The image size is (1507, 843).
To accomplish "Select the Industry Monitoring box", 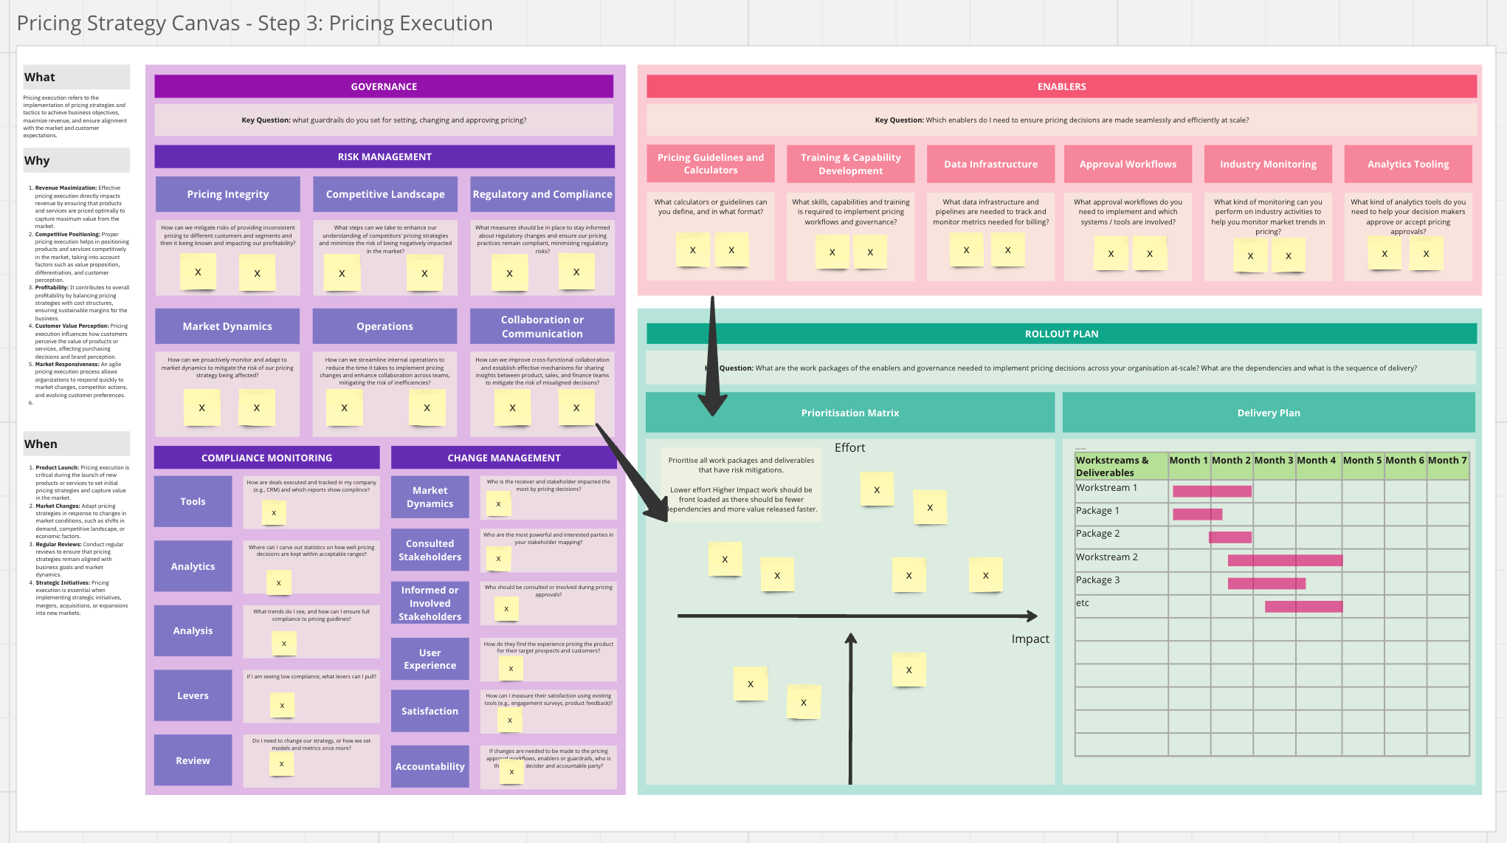I will coord(1268,164).
